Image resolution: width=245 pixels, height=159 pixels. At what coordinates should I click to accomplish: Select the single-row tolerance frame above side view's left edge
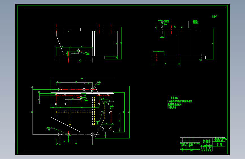tap(166, 21)
